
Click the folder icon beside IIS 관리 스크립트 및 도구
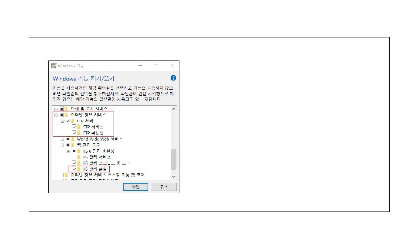point(79,163)
